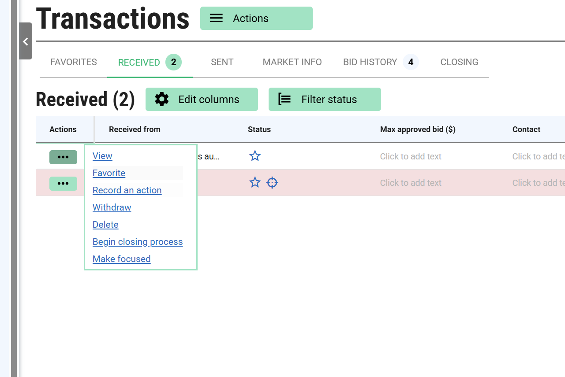Click the Edit columns gear button
This screenshot has height=377, width=565.
[202, 100]
